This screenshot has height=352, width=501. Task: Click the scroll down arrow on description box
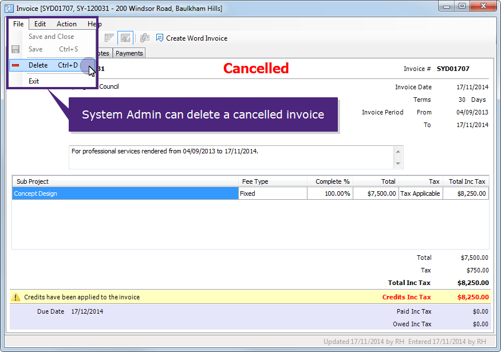398,164
